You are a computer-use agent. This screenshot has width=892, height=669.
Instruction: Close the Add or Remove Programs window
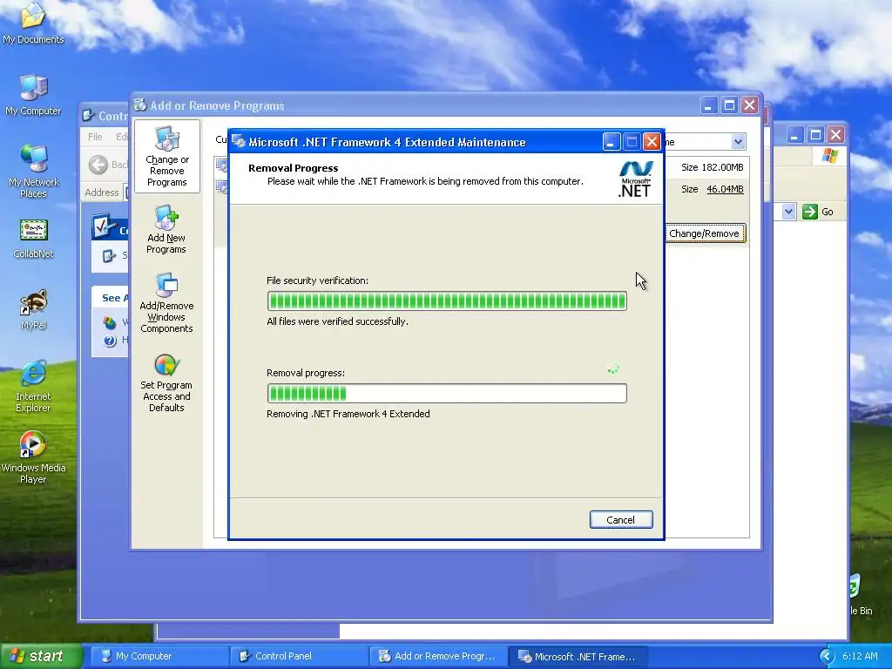click(x=750, y=105)
